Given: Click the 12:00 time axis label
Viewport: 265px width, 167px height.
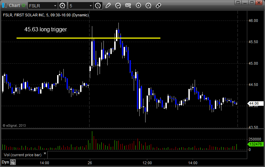Looking at the screenshot, I should [x=147, y=163].
